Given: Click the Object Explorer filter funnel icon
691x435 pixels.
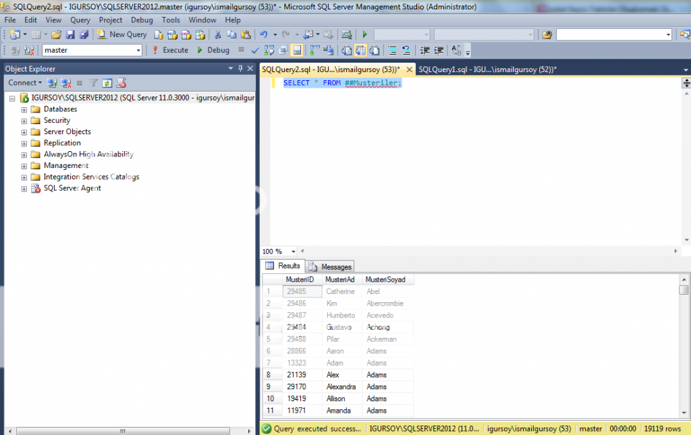Looking at the screenshot, I should coord(94,83).
